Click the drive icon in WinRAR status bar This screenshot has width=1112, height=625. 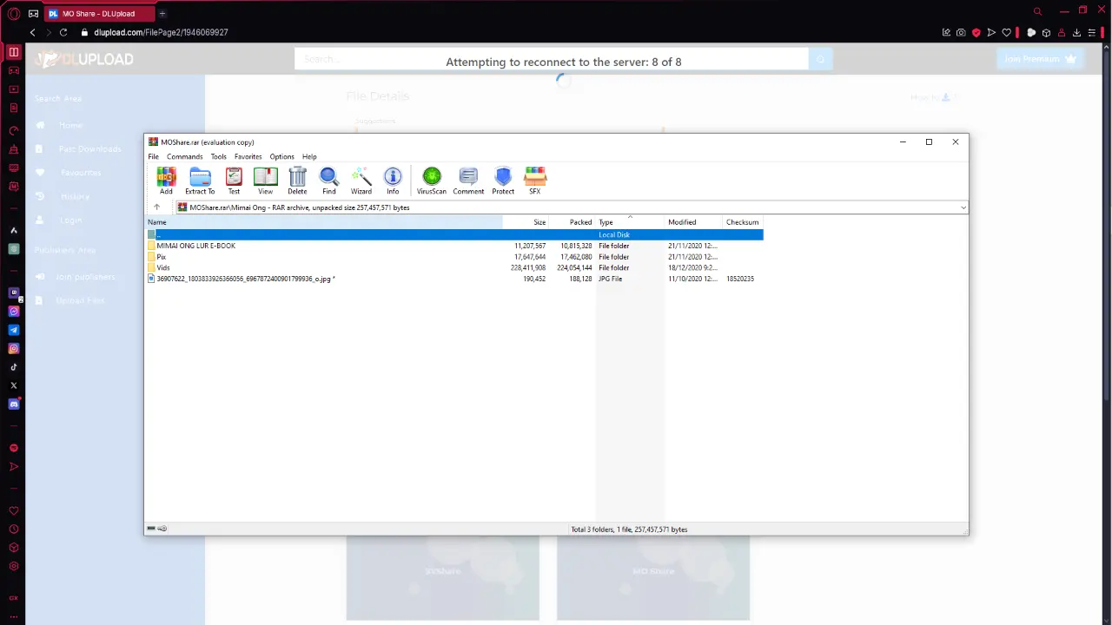(x=151, y=529)
